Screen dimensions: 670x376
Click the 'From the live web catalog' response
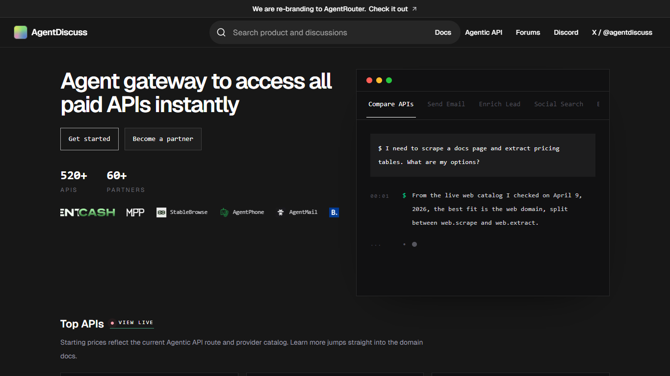(497, 209)
